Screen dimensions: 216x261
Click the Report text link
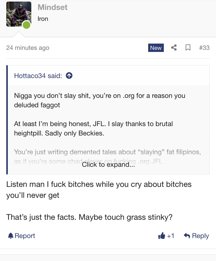click(x=25, y=236)
